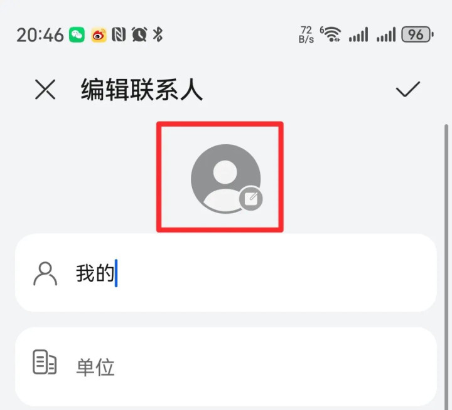Tap the second cellular signal bars
The width and height of the screenshot is (452, 410).
pos(385,34)
